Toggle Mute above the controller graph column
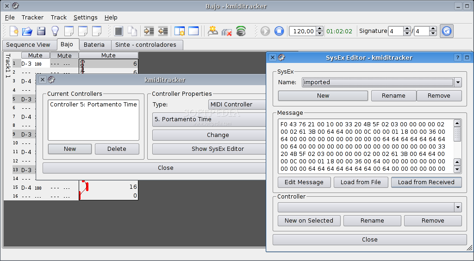 click(x=108, y=55)
